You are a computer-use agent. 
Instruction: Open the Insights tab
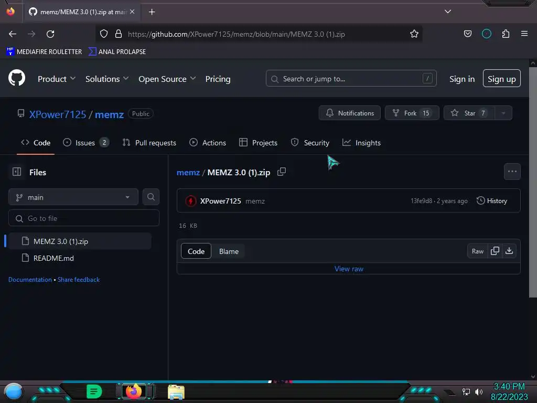361,143
